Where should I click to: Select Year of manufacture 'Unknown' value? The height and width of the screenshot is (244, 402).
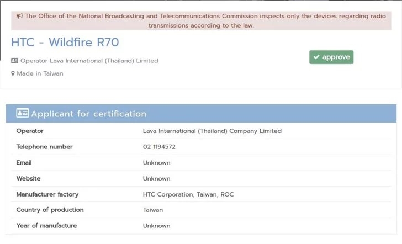click(x=157, y=226)
